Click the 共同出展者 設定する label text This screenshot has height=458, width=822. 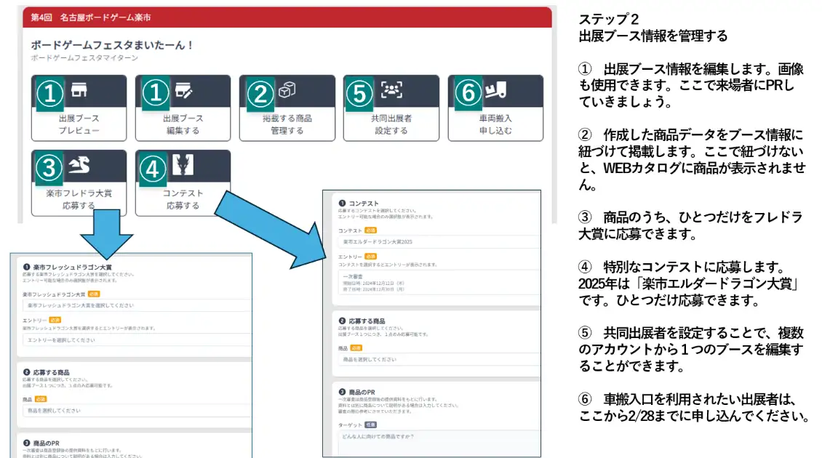coord(391,124)
